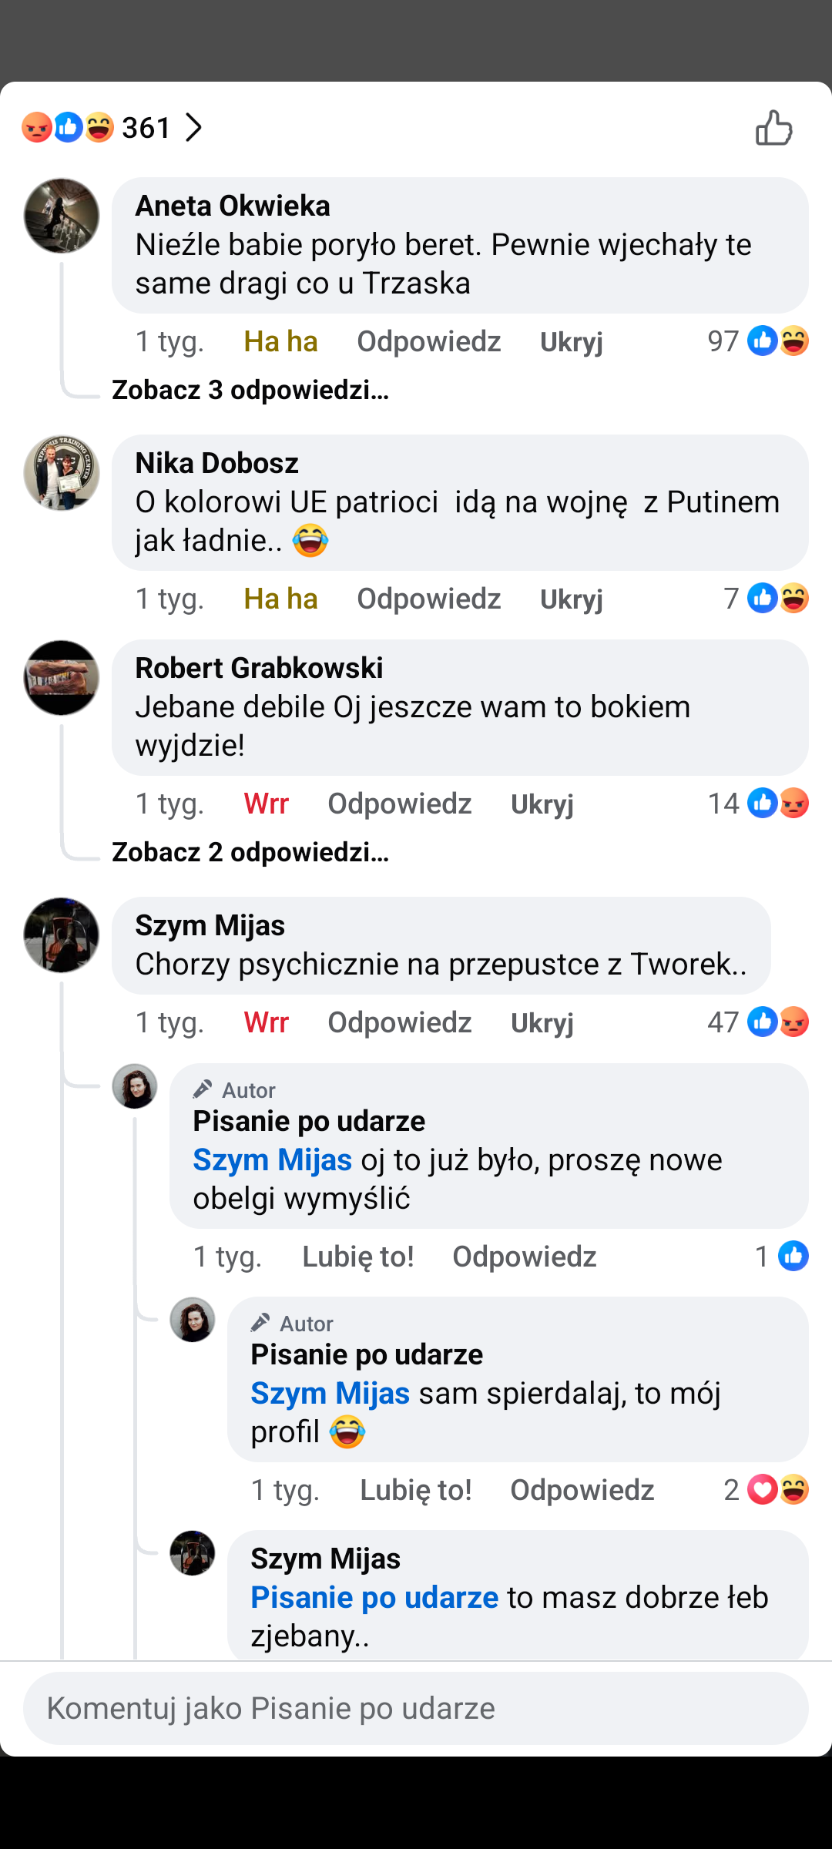Tap the thumbs-up like icon at top right
Screen dimensions: 832x1849
click(x=773, y=128)
